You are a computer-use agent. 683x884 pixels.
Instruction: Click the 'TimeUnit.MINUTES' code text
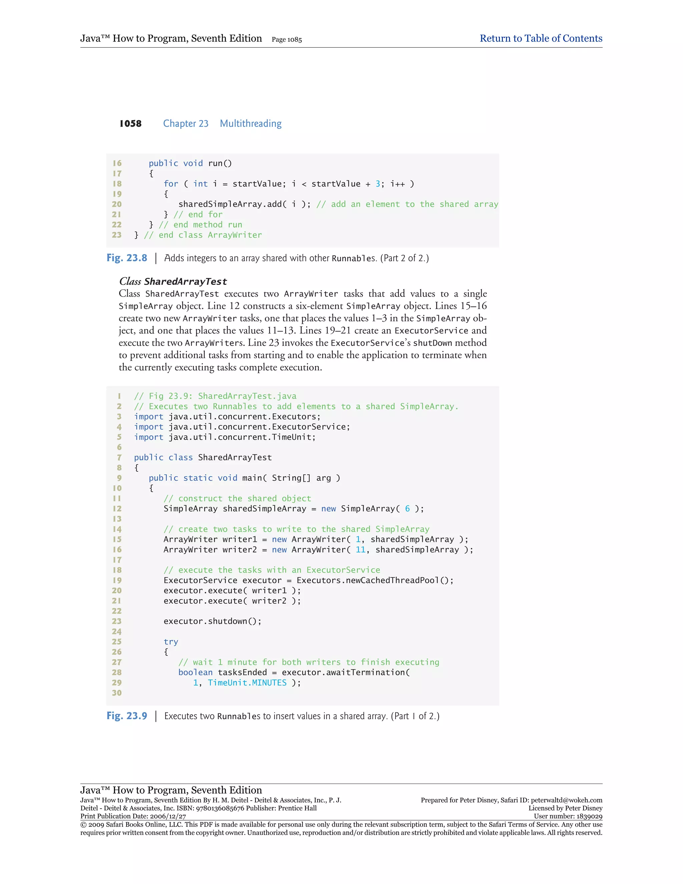[247, 683]
